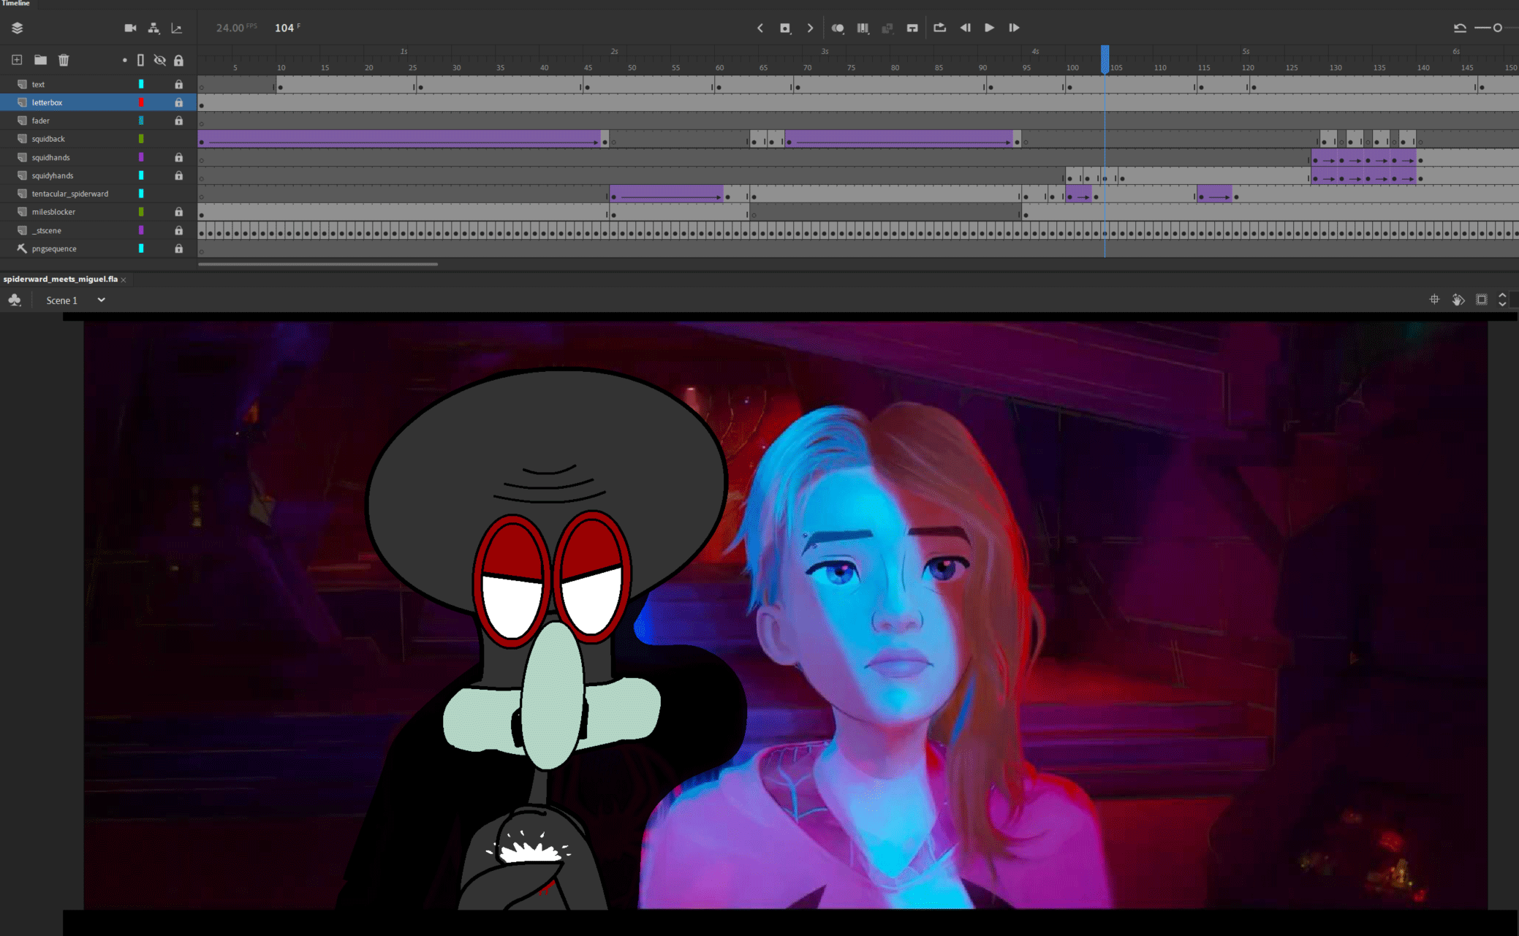The width and height of the screenshot is (1519, 936).
Task: Select the text layer
Action: pos(38,84)
